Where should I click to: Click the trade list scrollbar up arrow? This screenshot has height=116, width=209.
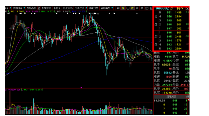coord(189,100)
